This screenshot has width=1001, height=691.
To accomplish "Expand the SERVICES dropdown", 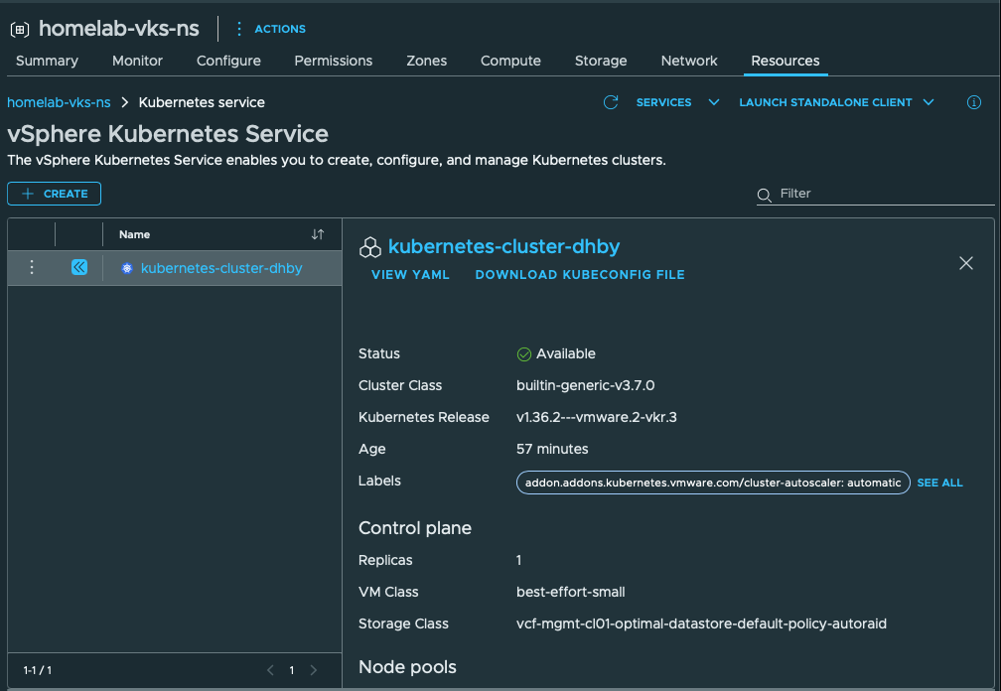I will point(677,102).
